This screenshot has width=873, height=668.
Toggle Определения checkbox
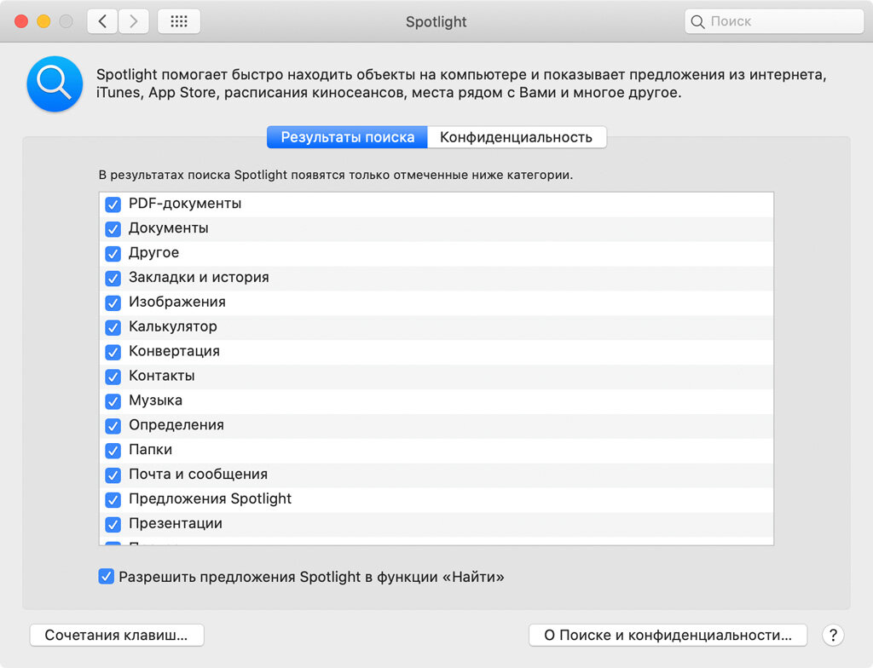click(x=113, y=426)
